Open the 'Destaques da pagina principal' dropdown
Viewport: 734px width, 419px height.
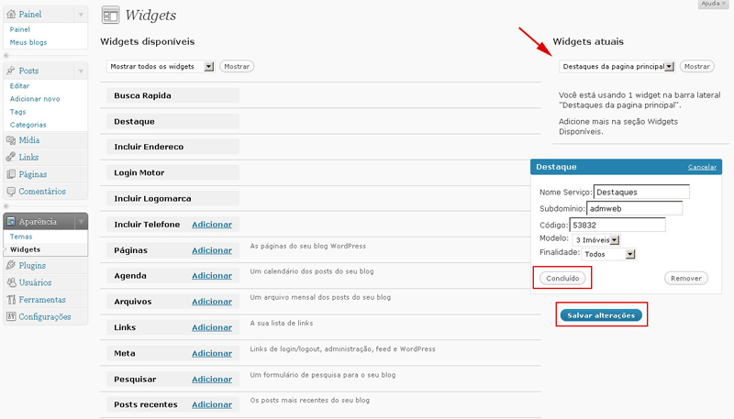pos(669,66)
